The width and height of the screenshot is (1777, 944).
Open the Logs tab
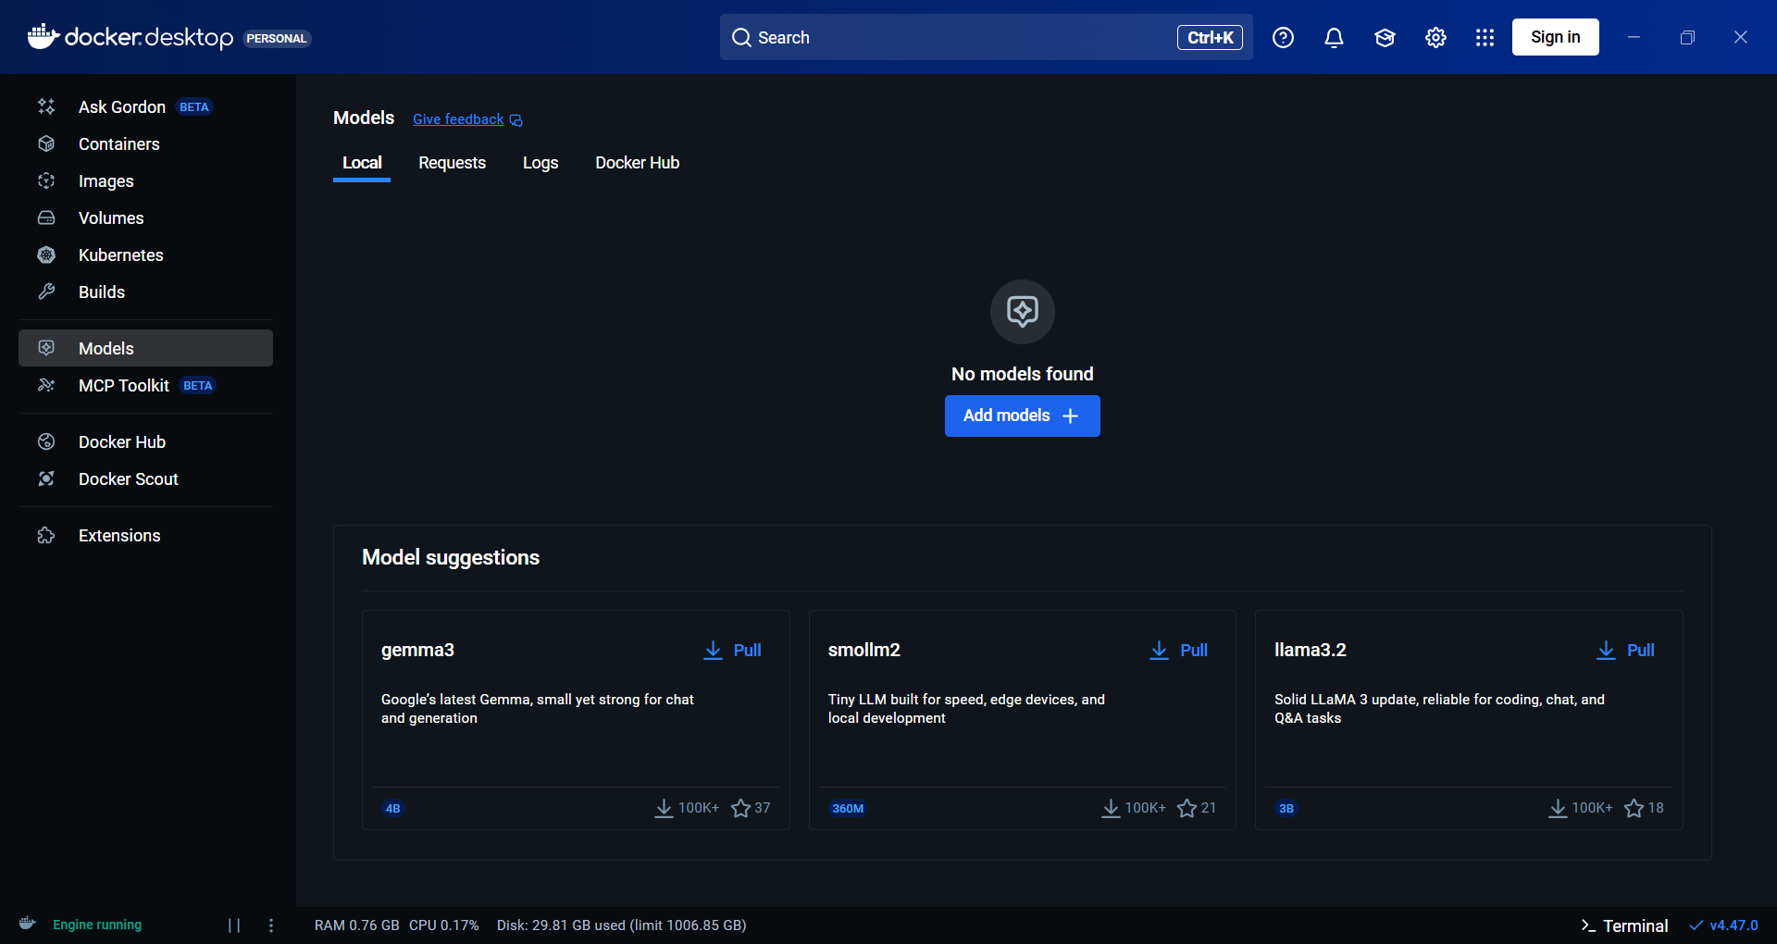coord(541,163)
